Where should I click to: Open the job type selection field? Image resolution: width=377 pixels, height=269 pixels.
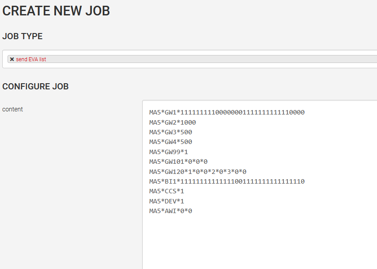[x=212, y=59]
